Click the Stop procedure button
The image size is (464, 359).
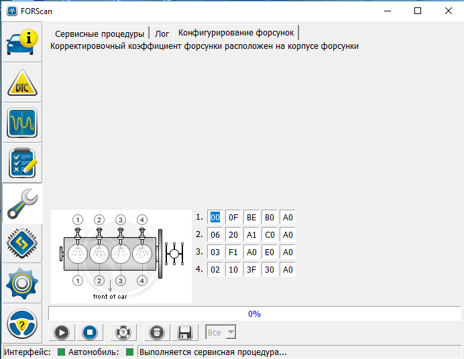tap(90, 332)
